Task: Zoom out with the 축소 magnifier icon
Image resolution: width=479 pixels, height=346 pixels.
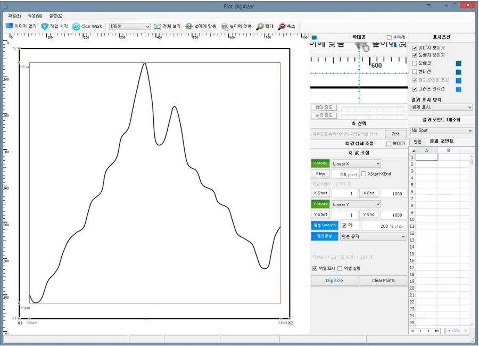Action: pos(282,27)
